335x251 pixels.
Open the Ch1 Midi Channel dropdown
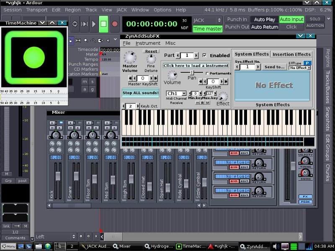tap(176, 93)
